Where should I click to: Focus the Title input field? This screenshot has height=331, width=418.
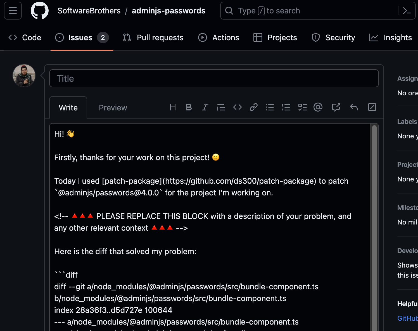[x=214, y=78]
